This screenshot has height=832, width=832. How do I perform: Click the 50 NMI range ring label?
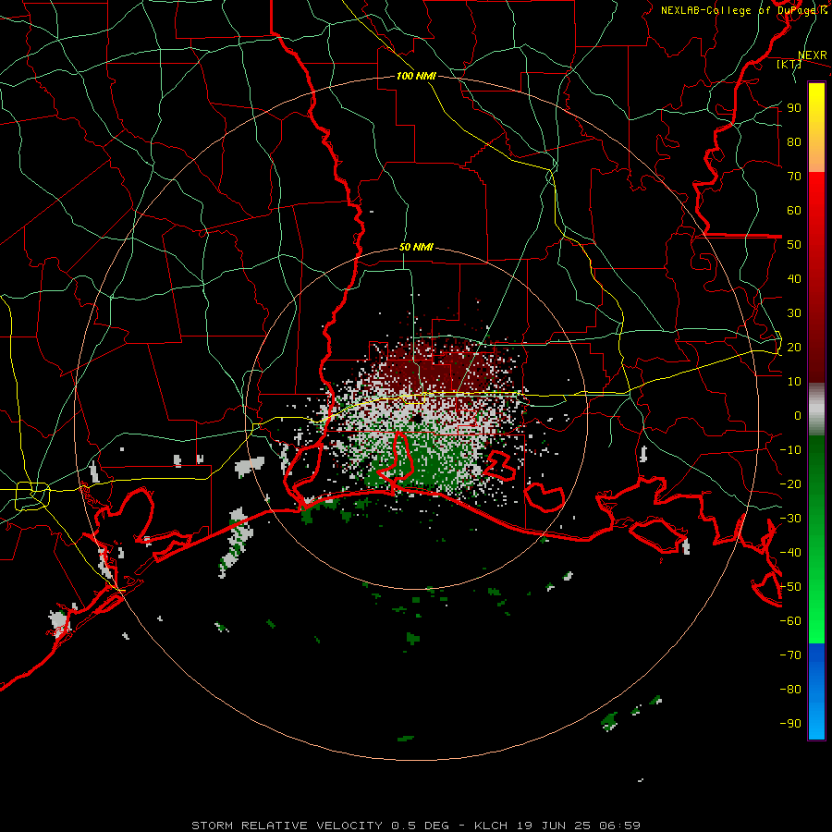pyautogui.click(x=416, y=247)
